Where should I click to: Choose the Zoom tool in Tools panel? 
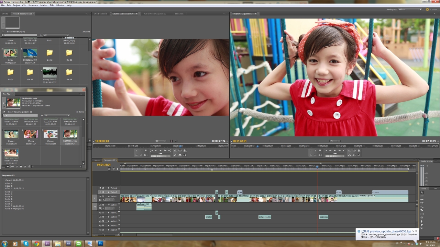coord(422,228)
